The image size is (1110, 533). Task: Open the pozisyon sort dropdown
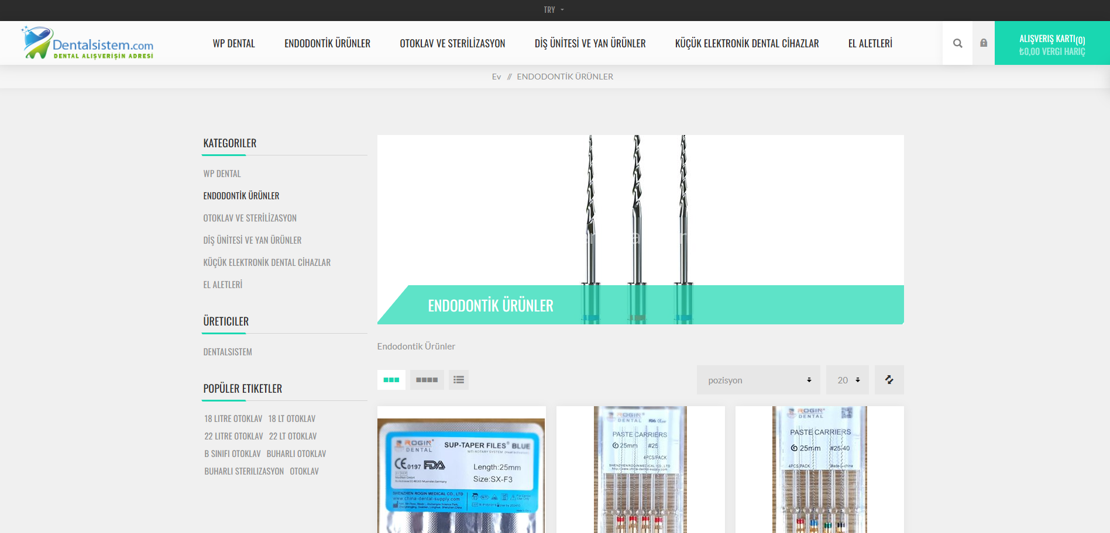pyautogui.click(x=758, y=380)
